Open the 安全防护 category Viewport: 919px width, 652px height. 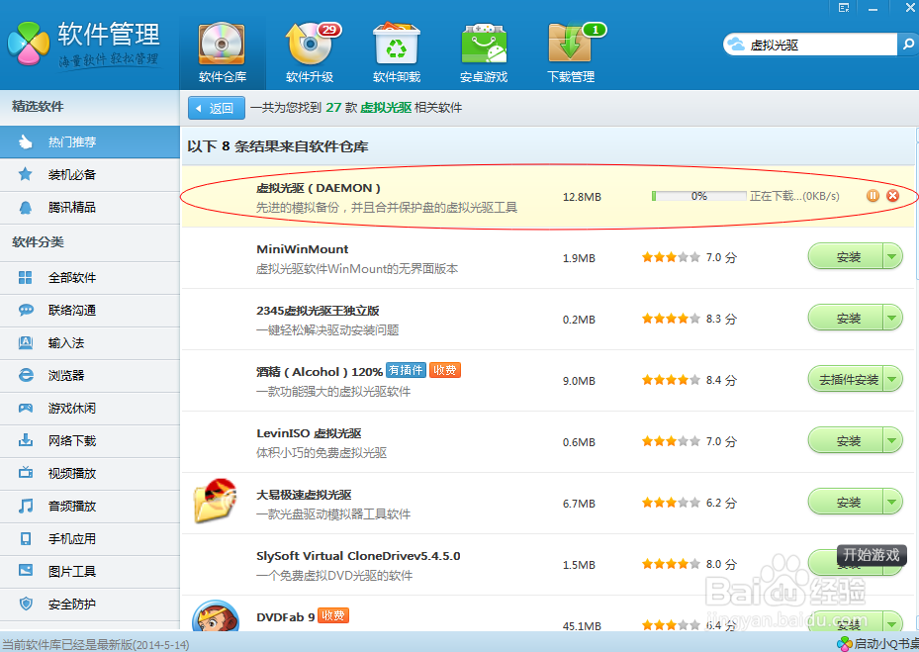click(90, 605)
